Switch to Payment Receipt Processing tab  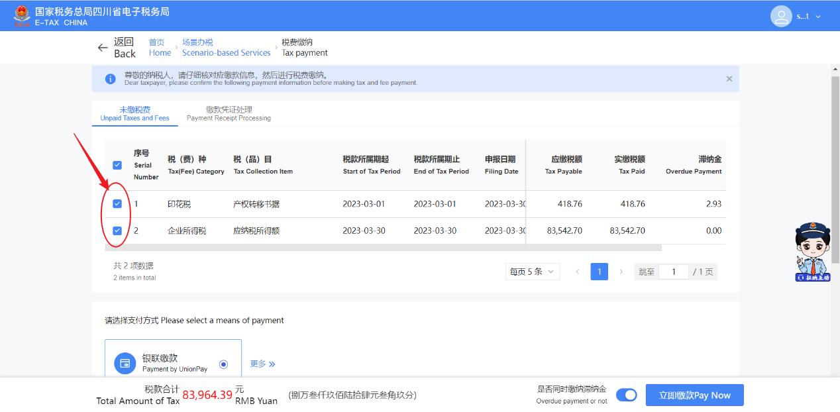point(229,113)
